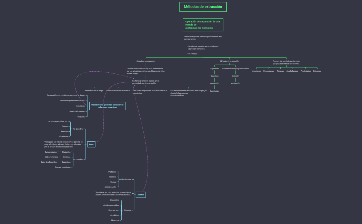Click the Sales minerales node
The image size is (362, 224).
(x=52, y=157)
